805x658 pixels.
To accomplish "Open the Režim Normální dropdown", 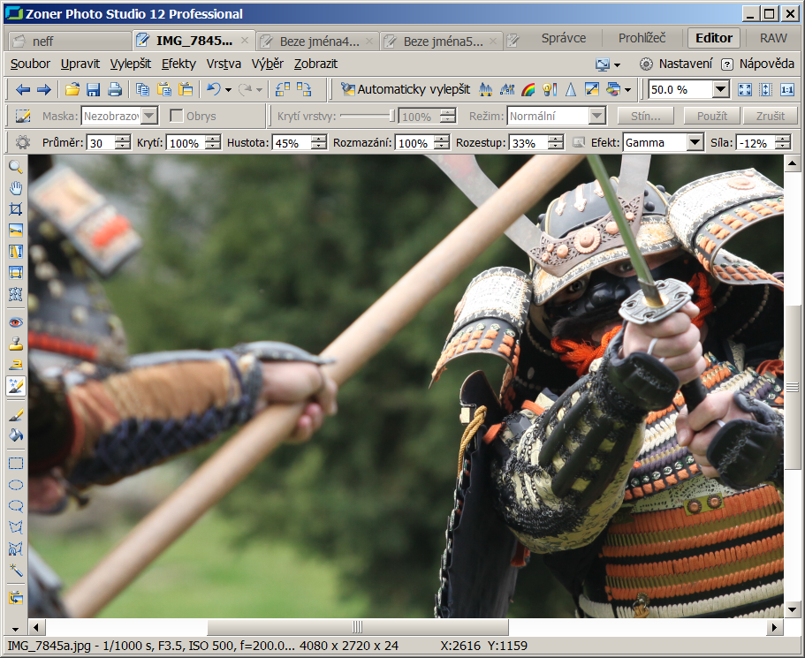I will pyautogui.click(x=596, y=117).
